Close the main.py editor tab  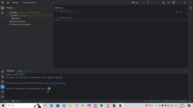pyautogui.click(x=65, y=8)
